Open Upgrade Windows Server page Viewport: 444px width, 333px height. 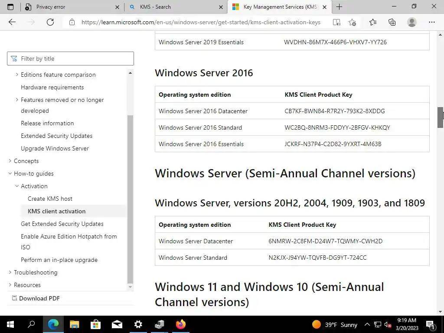pyautogui.click(x=55, y=148)
